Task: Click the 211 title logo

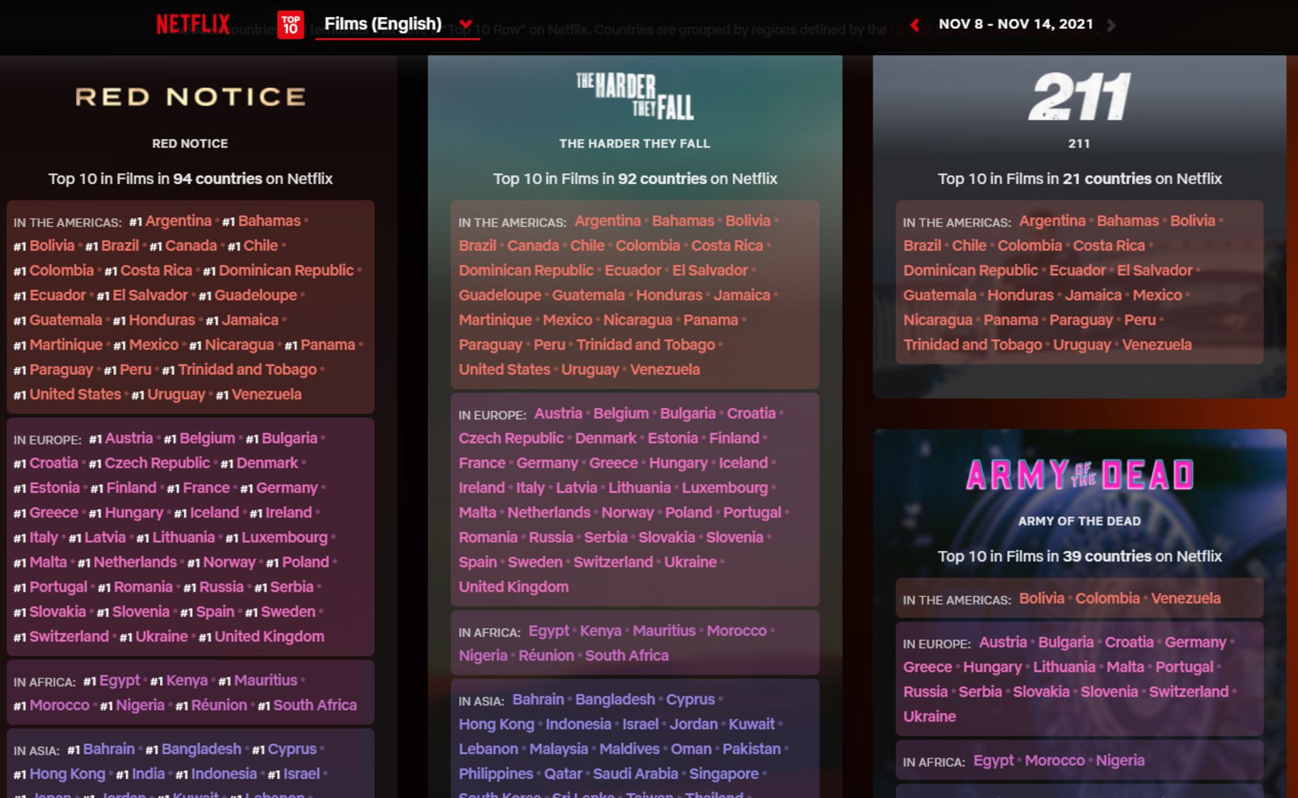Action: pos(1079,96)
